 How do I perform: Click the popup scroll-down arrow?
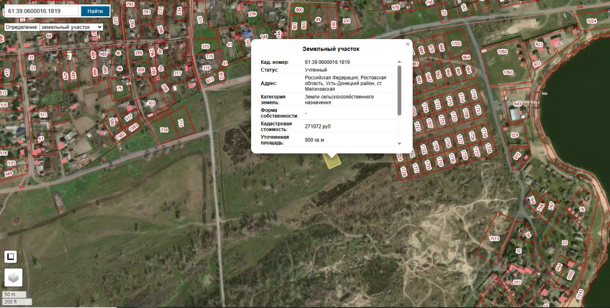(399, 144)
